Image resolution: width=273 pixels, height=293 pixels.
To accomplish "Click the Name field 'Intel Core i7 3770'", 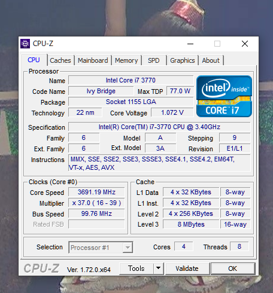I will pyautogui.click(x=131, y=80).
